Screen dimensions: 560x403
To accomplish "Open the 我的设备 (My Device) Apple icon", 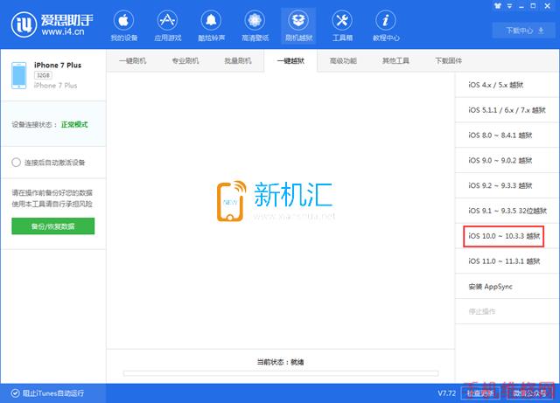I will 123,21.
